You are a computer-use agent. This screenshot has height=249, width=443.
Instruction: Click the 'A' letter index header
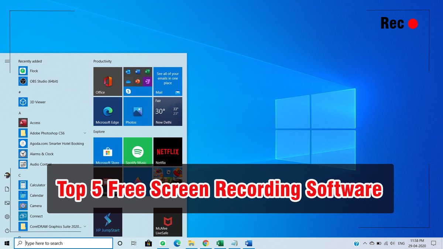[20, 113]
